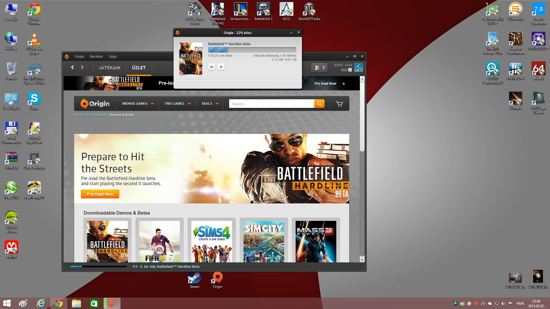Select the lol.launcher desktop shortcut

coord(240,12)
